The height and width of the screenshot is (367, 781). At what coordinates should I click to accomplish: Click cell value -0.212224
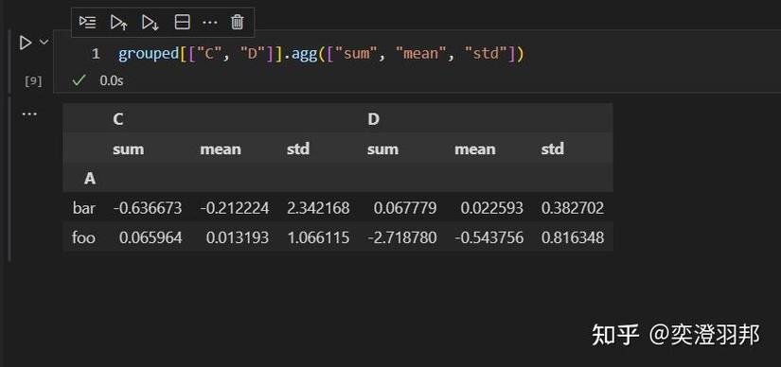[235, 208]
